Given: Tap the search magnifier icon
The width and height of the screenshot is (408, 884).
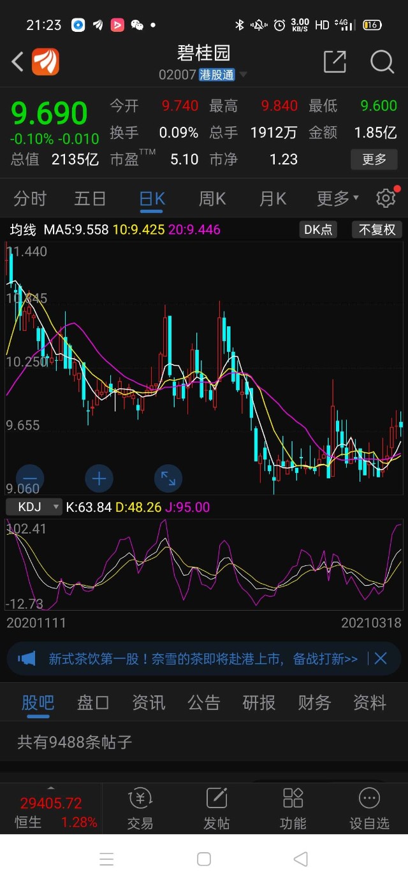Looking at the screenshot, I should click(381, 62).
